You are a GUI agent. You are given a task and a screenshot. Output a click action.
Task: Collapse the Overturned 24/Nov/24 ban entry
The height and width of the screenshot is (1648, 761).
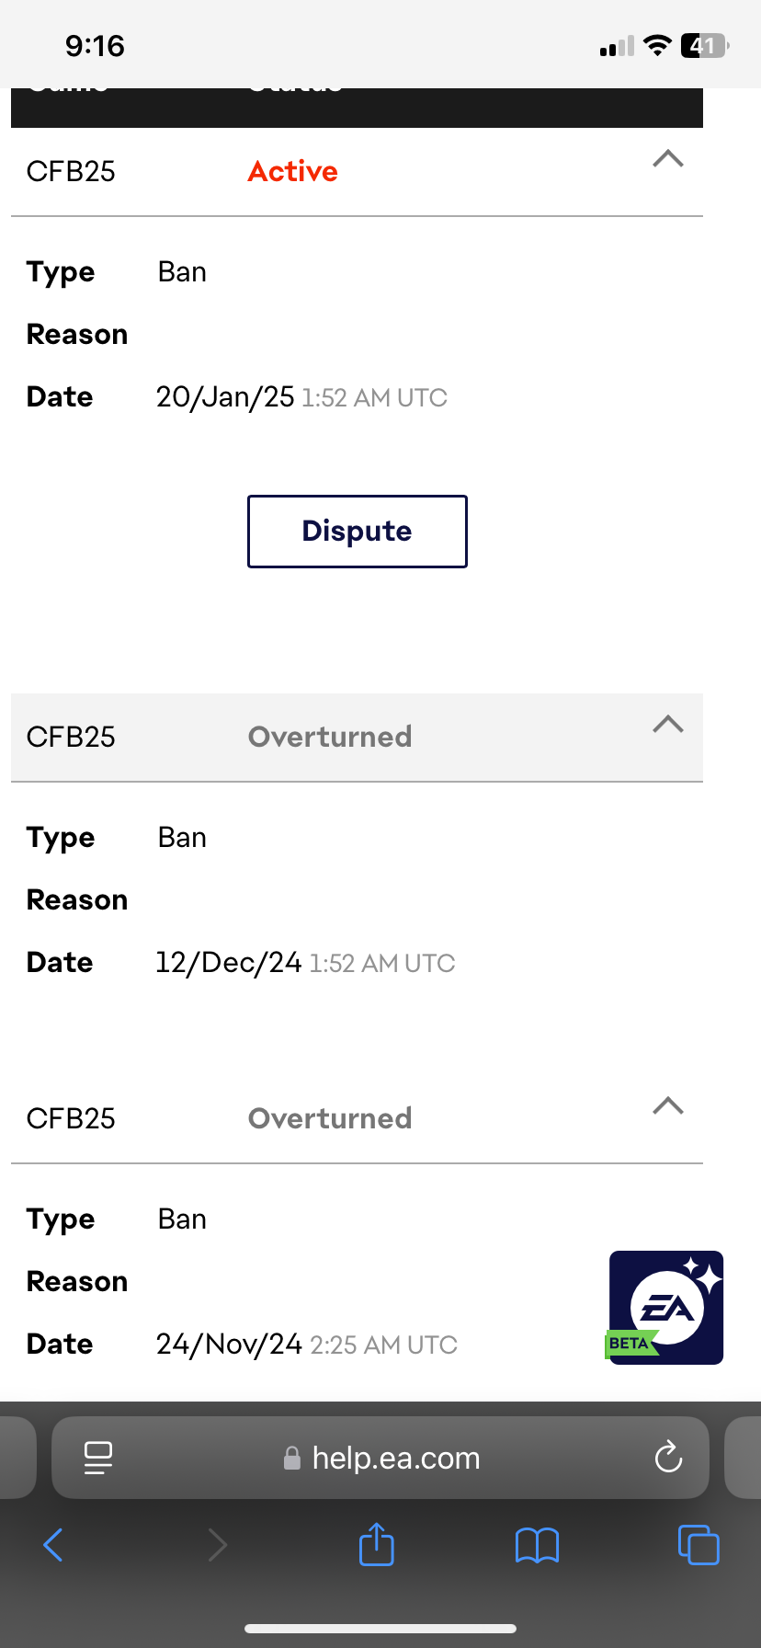pyautogui.click(x=668, y=1105)
